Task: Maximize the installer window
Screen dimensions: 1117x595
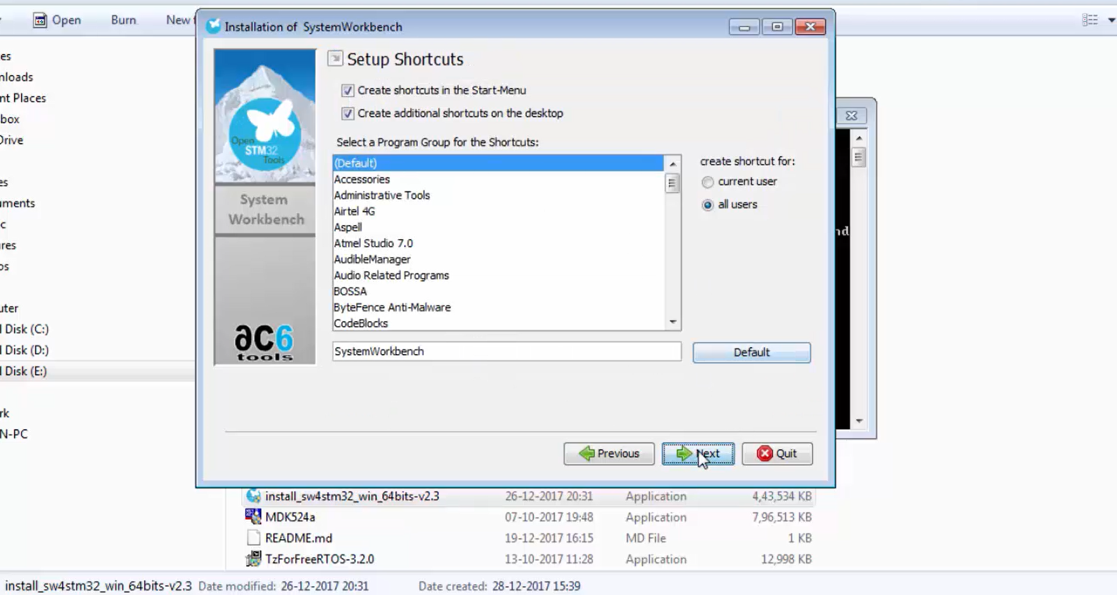Action: tap(777, 27)
